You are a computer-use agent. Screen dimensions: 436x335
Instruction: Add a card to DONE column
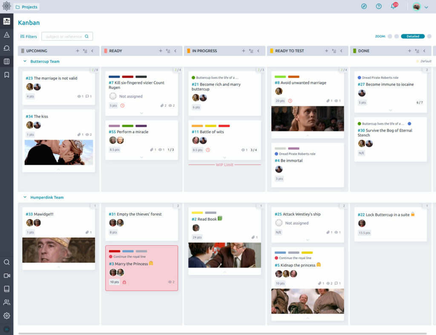coord(409,51)
